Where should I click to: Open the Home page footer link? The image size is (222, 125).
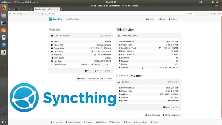(x=56, y=122)
